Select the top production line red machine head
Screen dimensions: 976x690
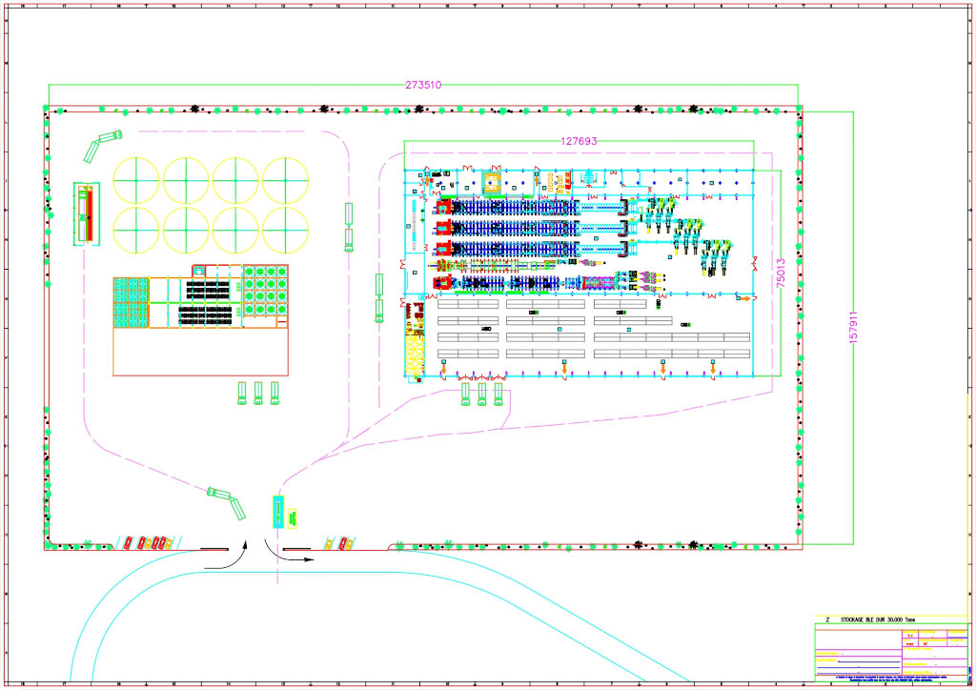click(443, 206)
